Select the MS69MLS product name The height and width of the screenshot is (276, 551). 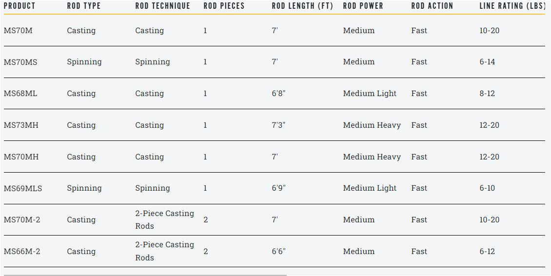[x=23, y=188]
